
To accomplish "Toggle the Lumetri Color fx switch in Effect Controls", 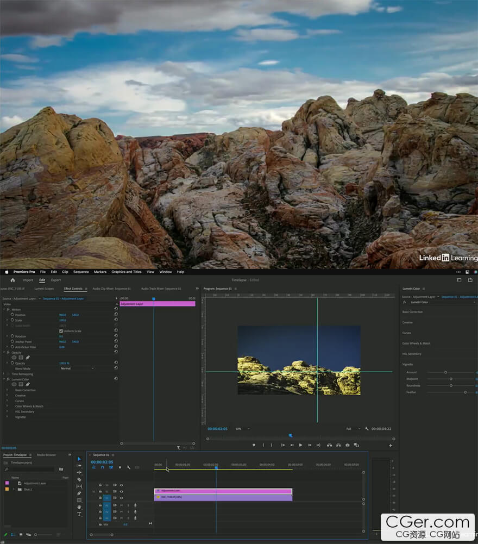I will (x=8, y=379).
